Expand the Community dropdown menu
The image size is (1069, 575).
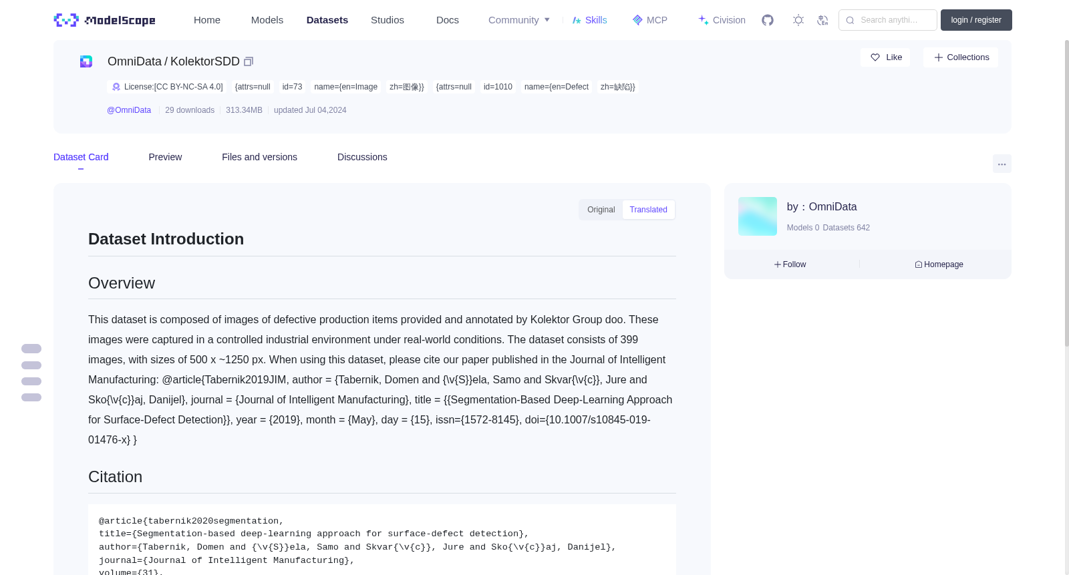(519, 20)
